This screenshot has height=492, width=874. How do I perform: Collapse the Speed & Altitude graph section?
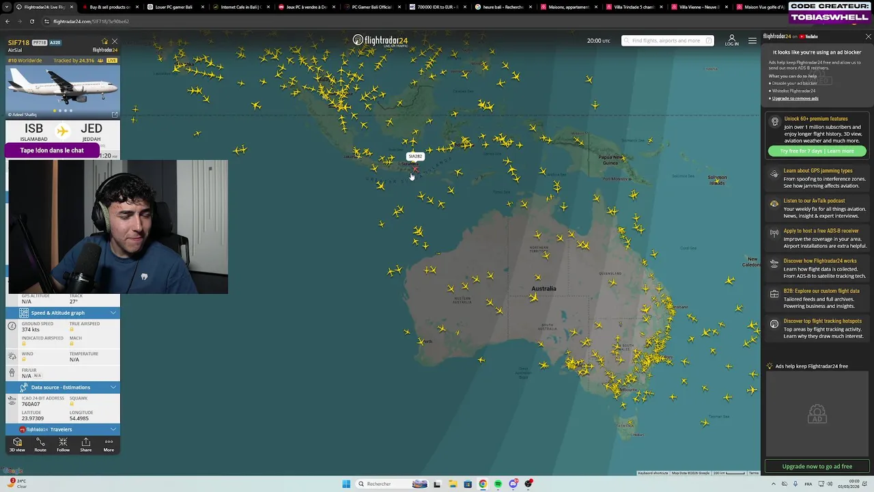[113, 313]
